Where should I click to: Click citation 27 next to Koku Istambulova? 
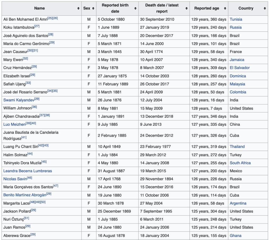pos(37,26)
